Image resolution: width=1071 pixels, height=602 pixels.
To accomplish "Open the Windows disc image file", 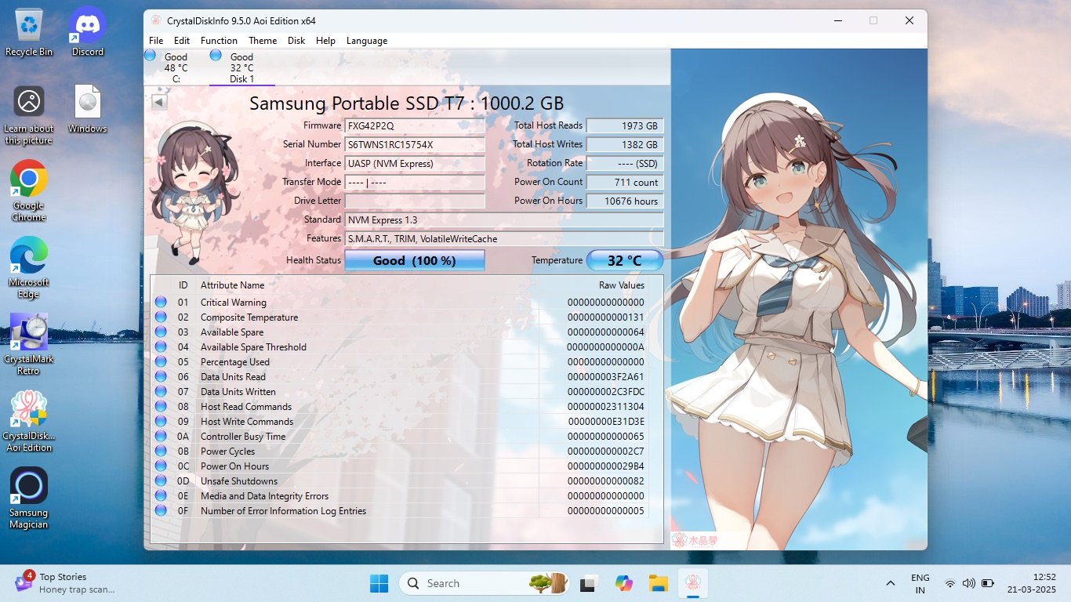I will coord(88,109).
